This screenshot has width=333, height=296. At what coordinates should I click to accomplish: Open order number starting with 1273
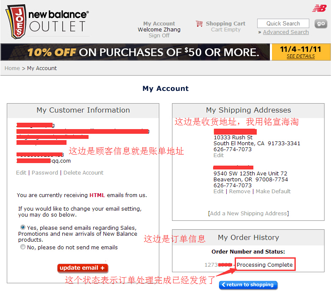(218, 265)
